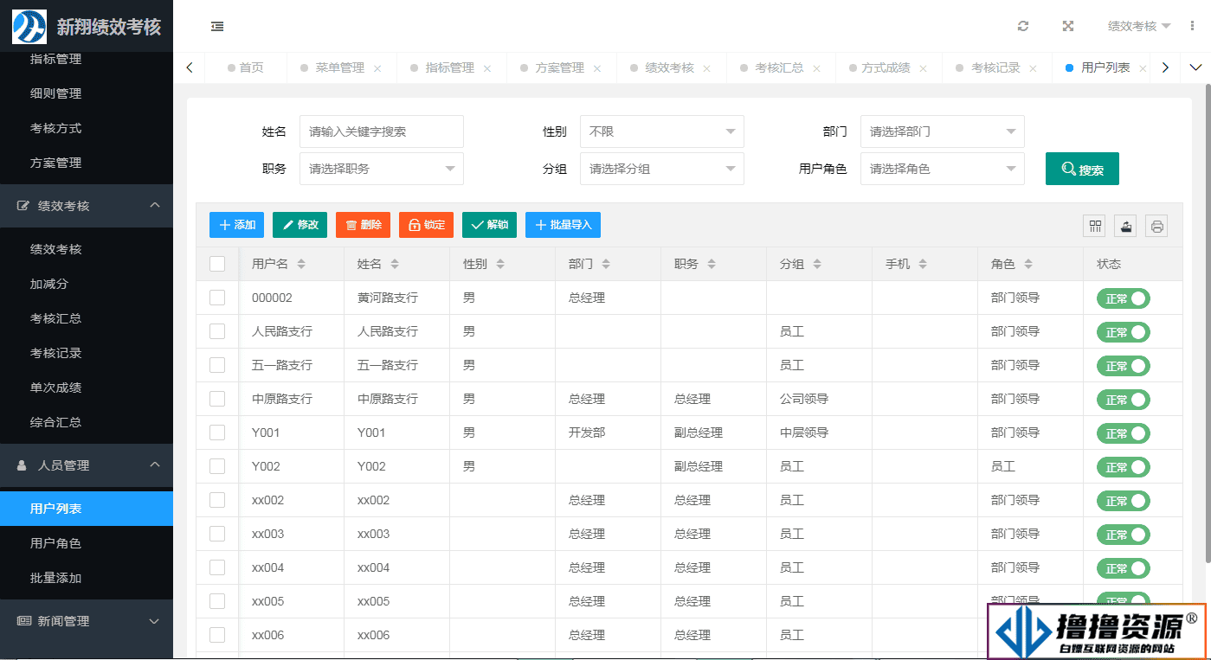Switch to the 首页 tab
Screen dimensions: 1211x660
245,67
